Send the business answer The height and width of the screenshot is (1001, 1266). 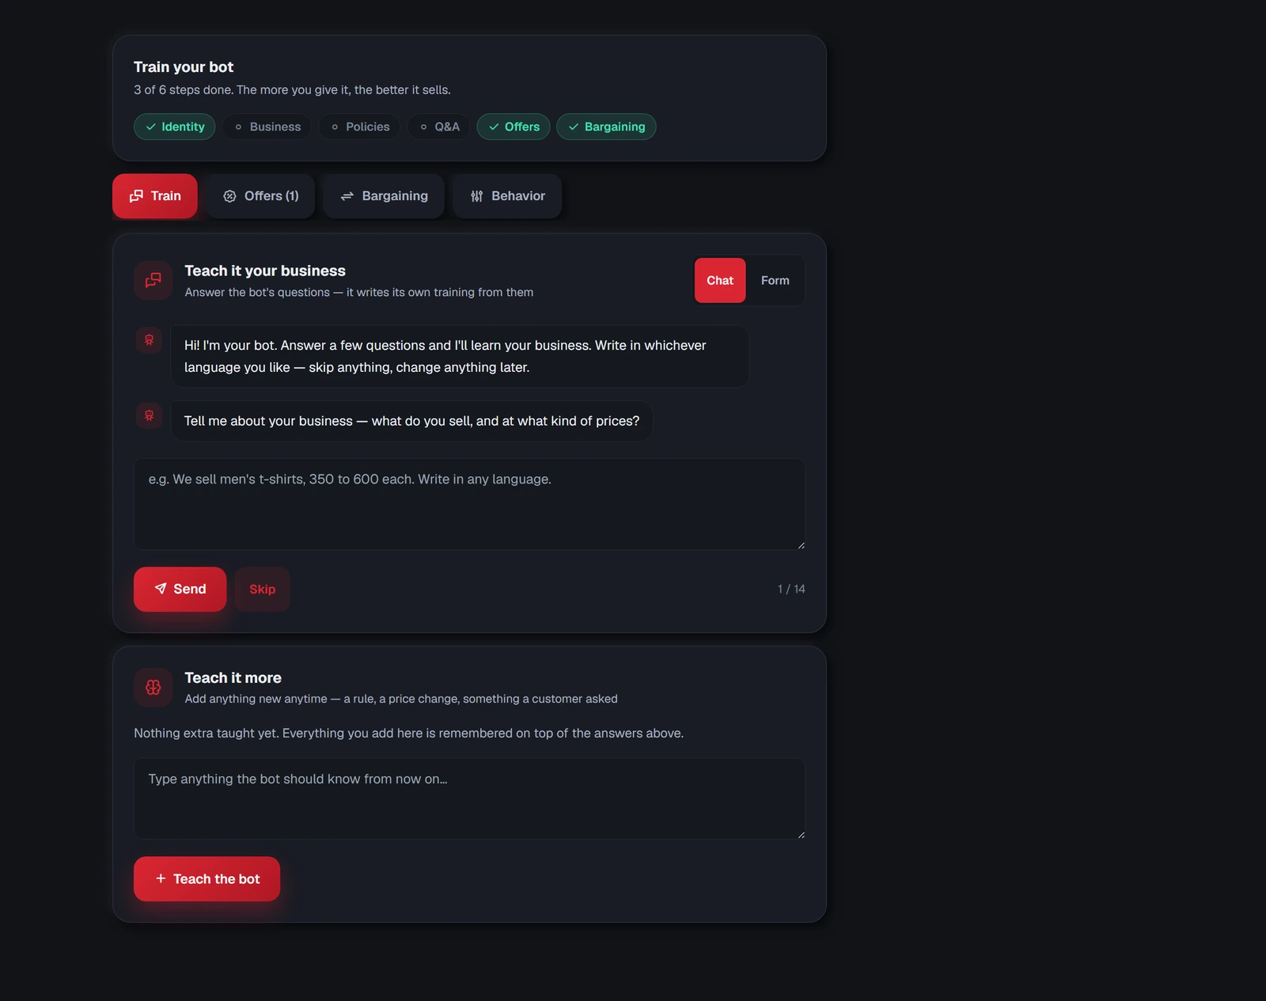pos(180,589)
